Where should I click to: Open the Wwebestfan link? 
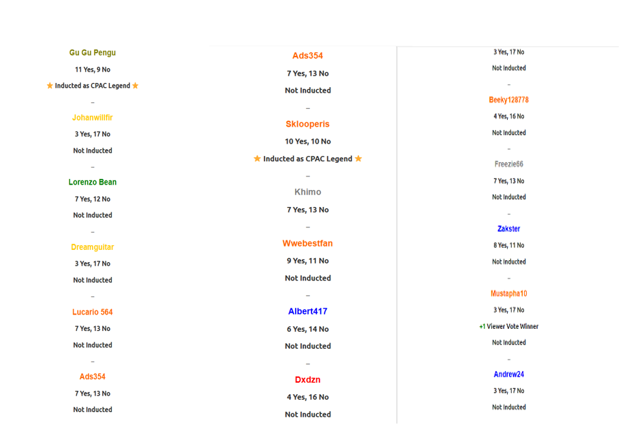[307, 243]
